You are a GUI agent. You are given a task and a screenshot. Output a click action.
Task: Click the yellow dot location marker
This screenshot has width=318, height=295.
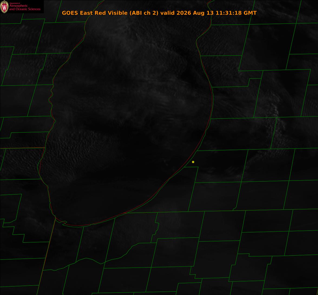pos(193,162)
